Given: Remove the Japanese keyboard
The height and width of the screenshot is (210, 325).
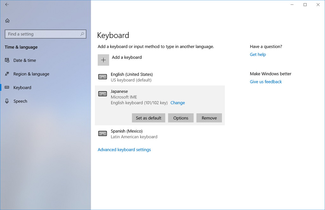Looking at the screenshot, I should click(209, 118).
